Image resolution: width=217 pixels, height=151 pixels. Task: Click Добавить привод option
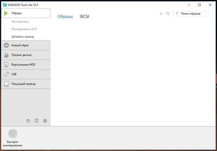[23, 37]
